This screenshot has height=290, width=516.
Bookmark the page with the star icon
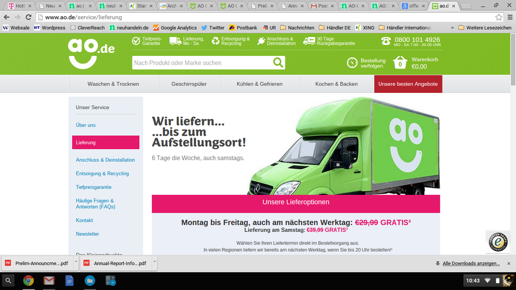point(499,17)
